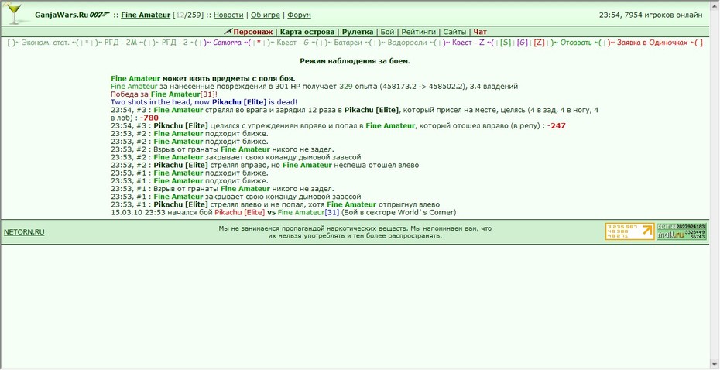Screen dimensions: 720x370
Task: Open the Чат menu item
Action: click(480, 33)
